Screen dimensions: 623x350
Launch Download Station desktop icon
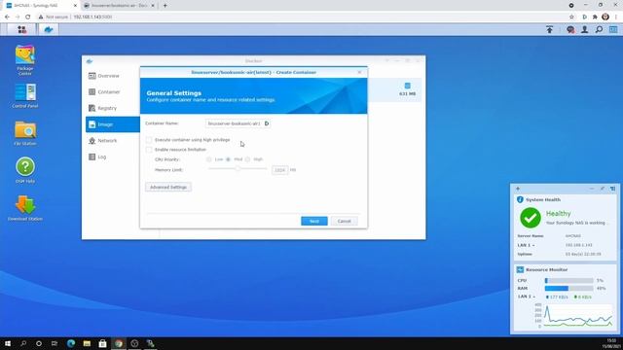[25, 208]
